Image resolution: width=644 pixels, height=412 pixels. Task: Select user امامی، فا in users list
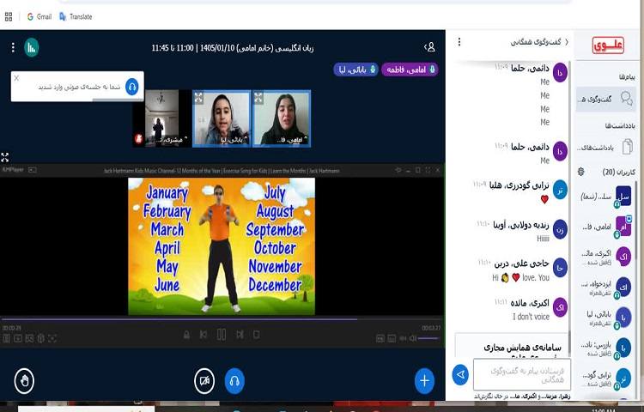[x=605, y=227]
